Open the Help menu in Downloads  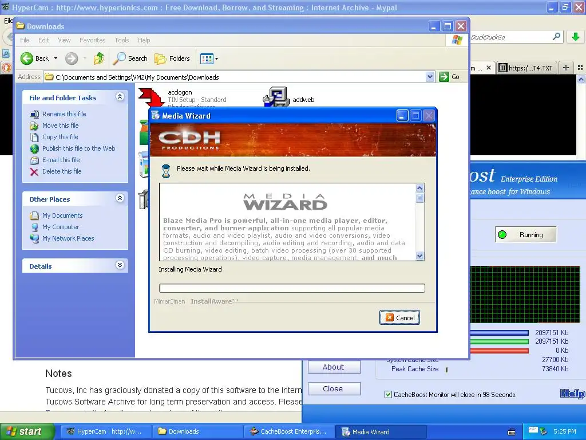coord(144,40)
